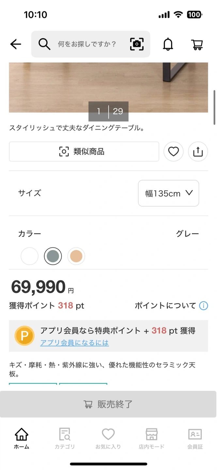Tap the 販売終了 button
This screenshot has width=217, height=470.
coord(108,404)
